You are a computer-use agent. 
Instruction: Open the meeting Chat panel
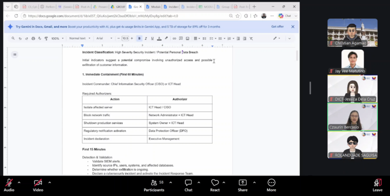tap(188, 185)
